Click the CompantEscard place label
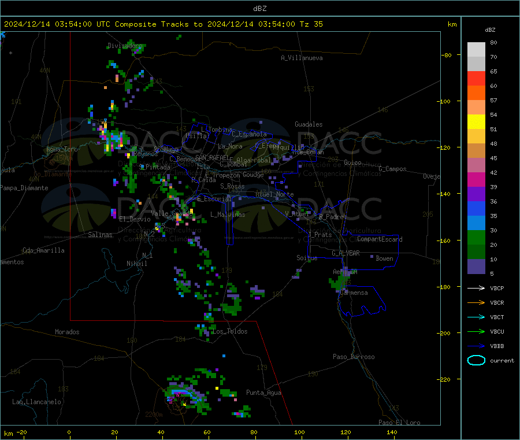Screen dimensions: 520x440 [380, 239]
